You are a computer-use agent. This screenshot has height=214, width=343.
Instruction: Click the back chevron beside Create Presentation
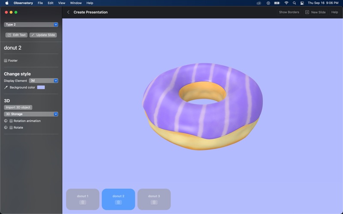pyautogui.click(x=68, y=12)
